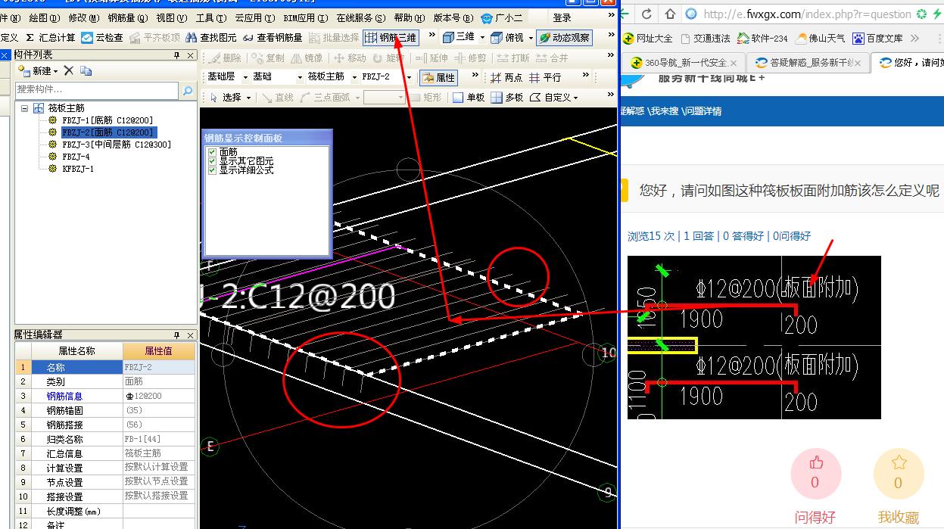Click the 批量选择 batch select tool
The image size is (944, 529).
[333, 37]
